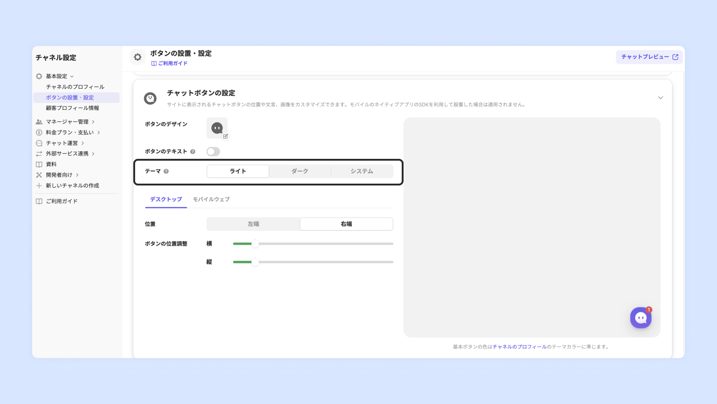This screenshot has width=717, height=404.
Task: Click the book icon next to ご利用ガイド header link
Action: click(x=154, y=63)
